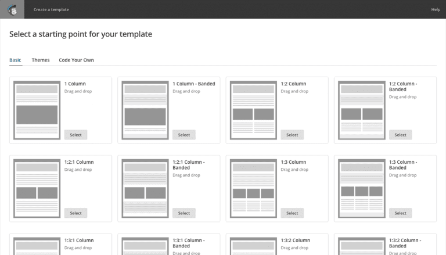Image resolution: width=446 pixels, height=255 pixels.
Task: Click the 1 Column layout thumbnail
Action: pos(37,110)
